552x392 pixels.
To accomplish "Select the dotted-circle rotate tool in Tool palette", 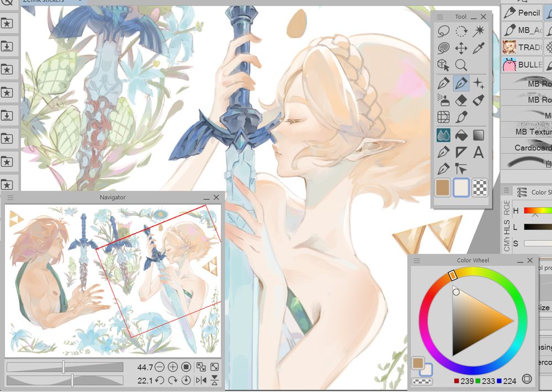I will pyautogui.click(x=461, y=31).
